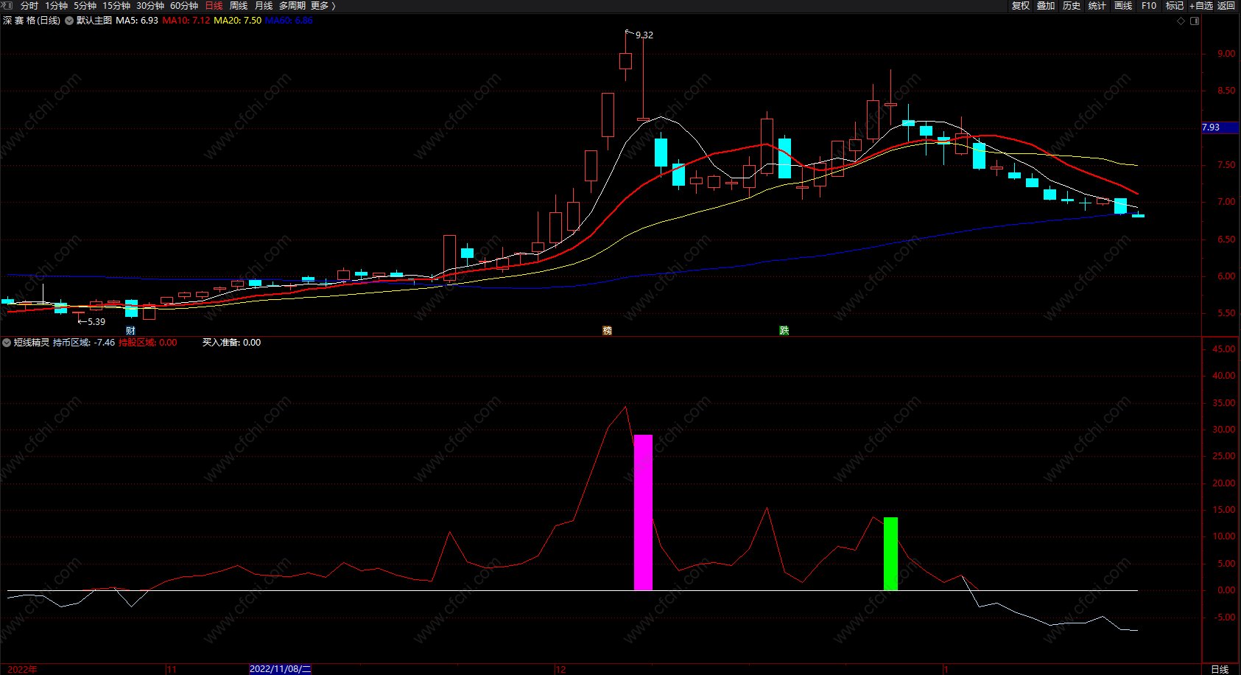Expand the 更多 periods menu
Image resolution: width=1241 pixels, height=675 pixels.
coord(323,6)
